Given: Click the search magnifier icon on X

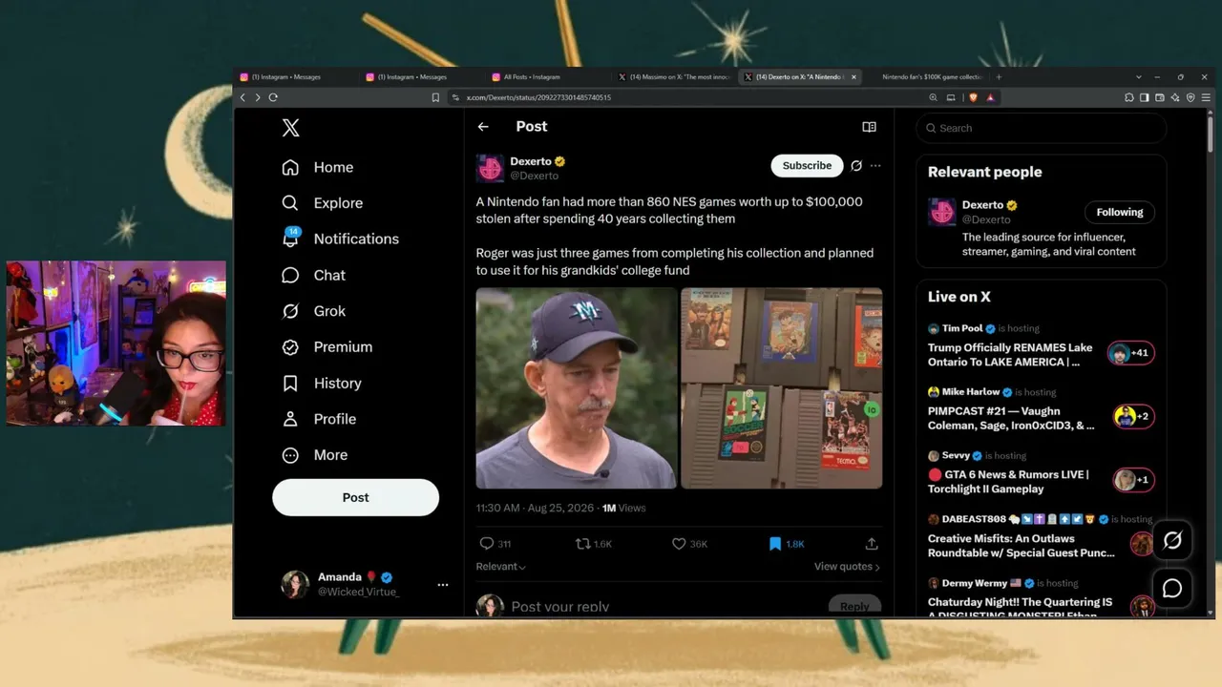Looking at the screenshot, I should point(931,128).
